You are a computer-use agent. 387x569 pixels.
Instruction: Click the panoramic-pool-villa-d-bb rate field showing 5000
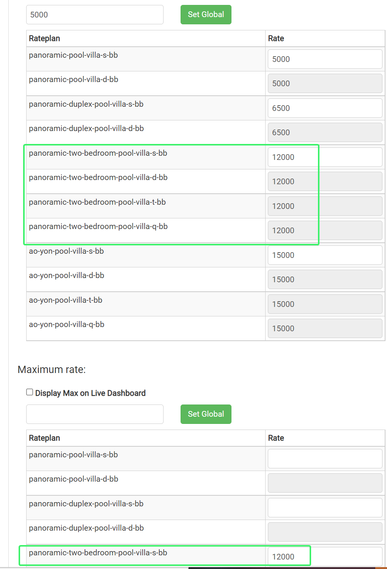pos(325,84)
